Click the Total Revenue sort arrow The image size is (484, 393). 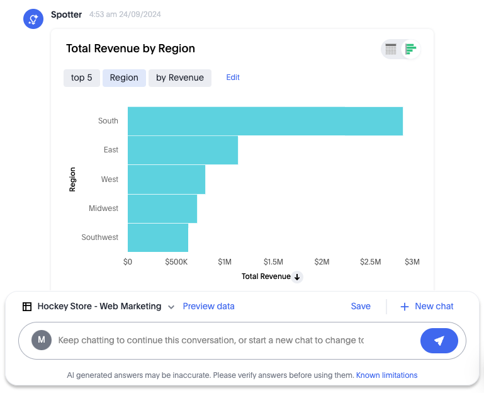(x=298, y=277)
